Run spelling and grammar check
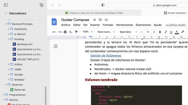 [x=71, y=32]
